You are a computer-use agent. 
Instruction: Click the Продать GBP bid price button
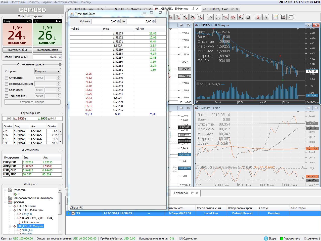coord(17,34)
